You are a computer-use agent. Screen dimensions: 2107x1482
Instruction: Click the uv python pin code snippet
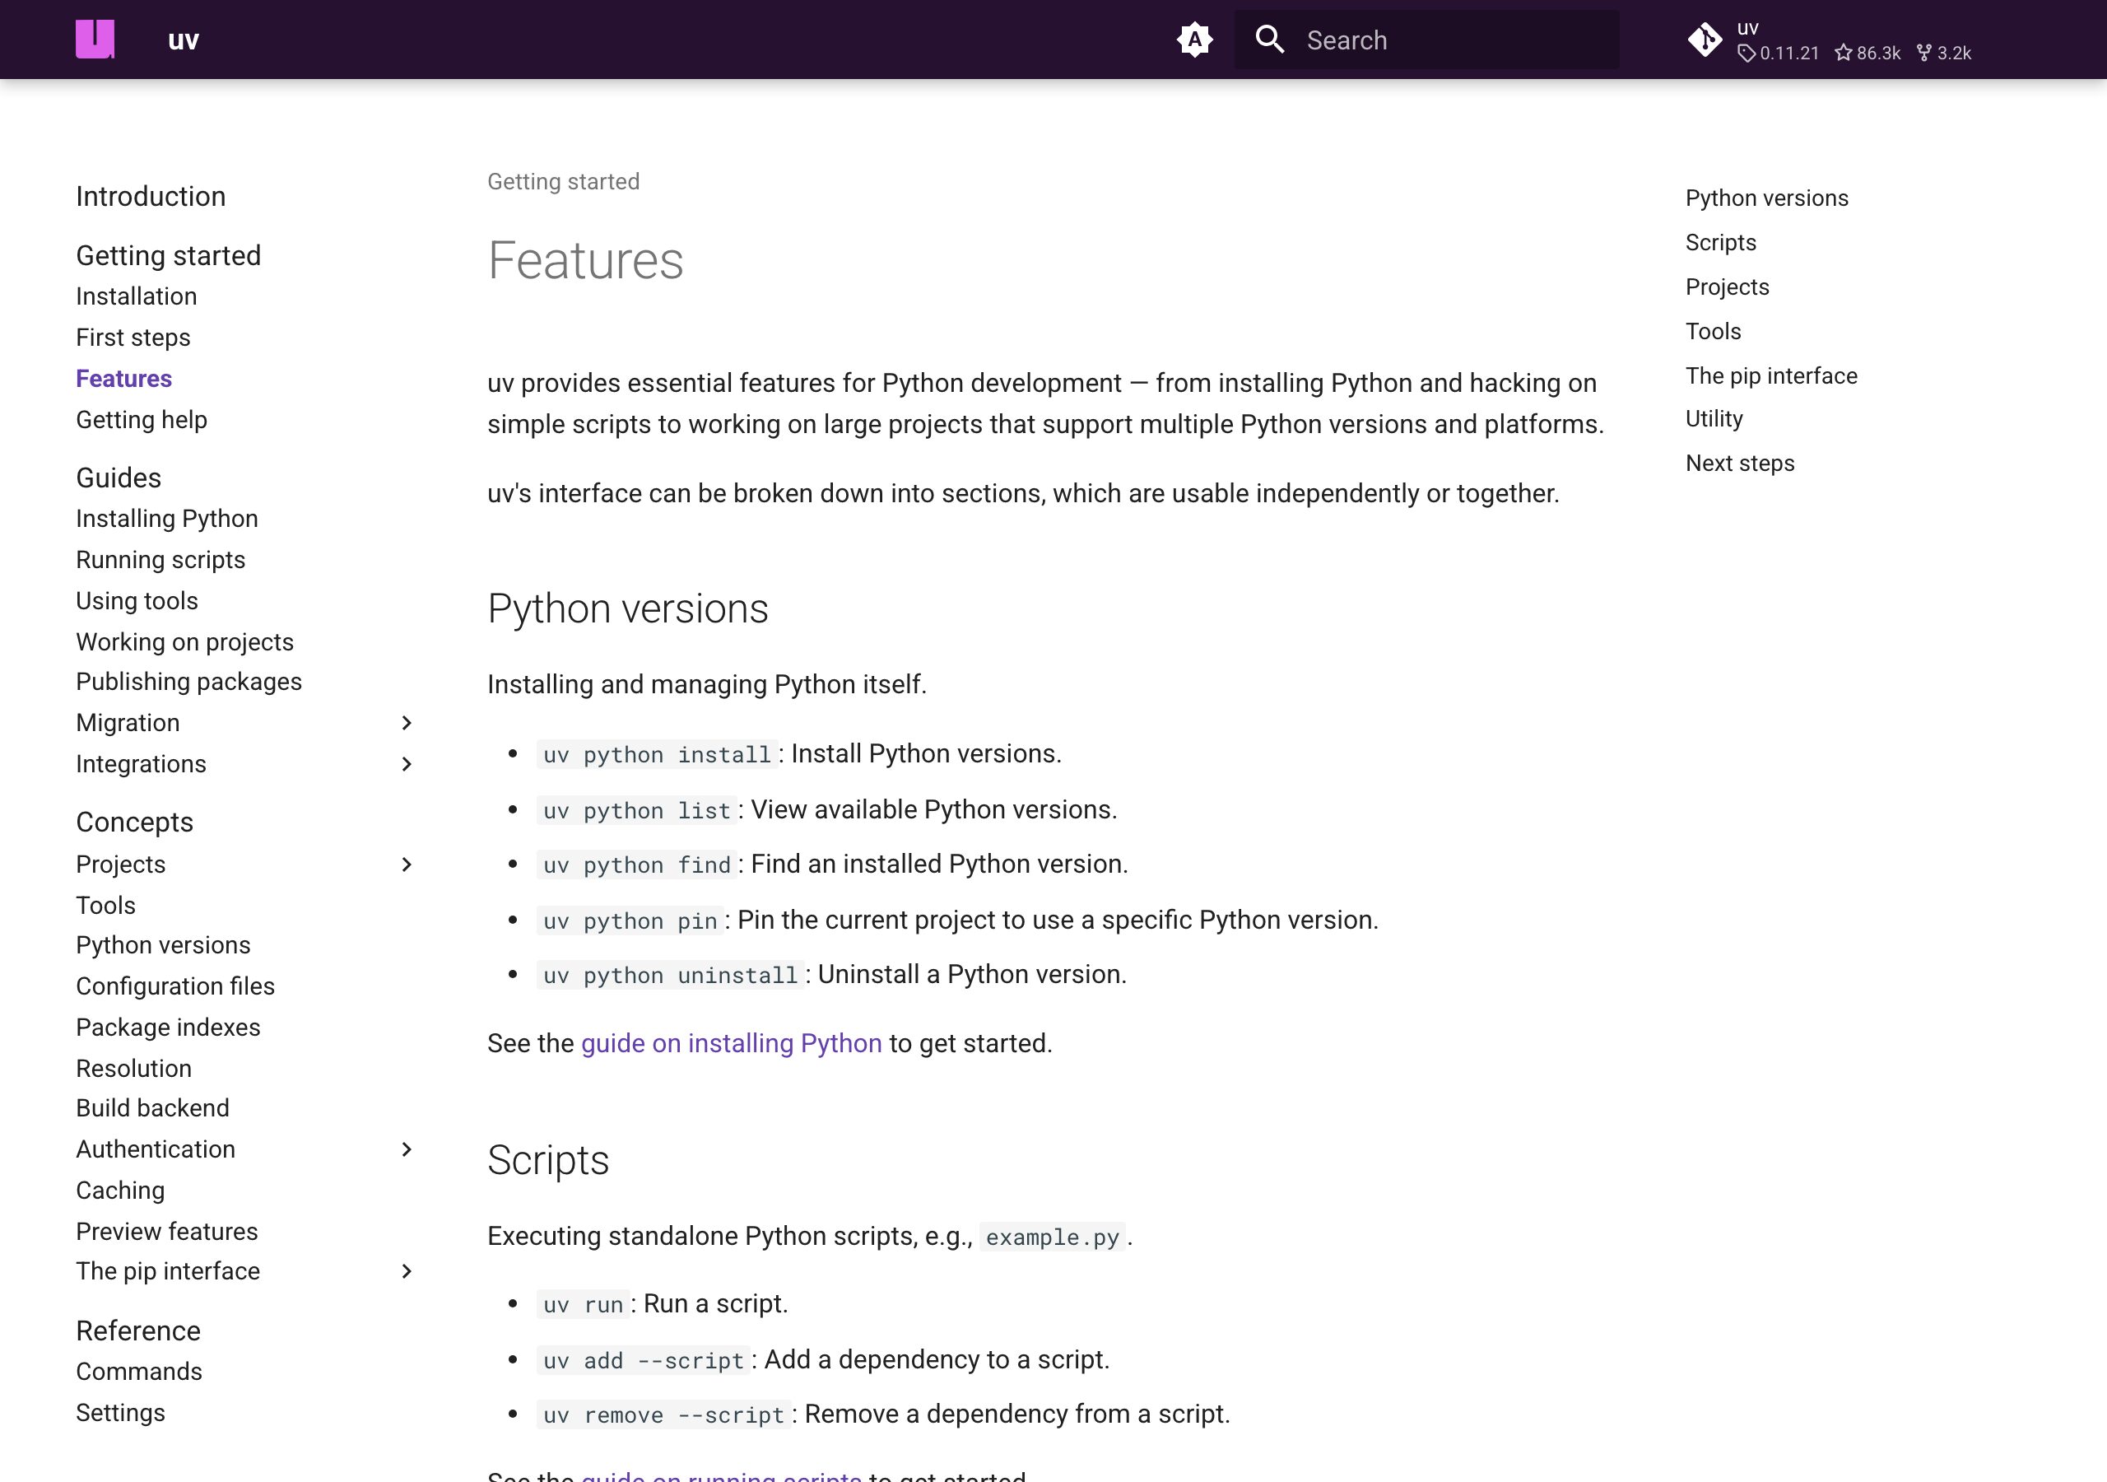click(x=630, y=921)
